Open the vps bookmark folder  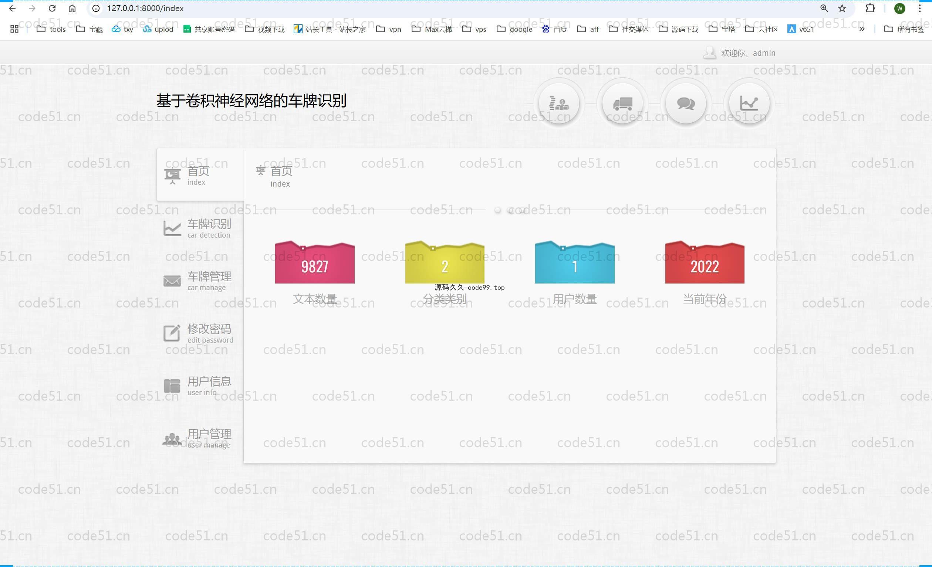coord(474,29)
